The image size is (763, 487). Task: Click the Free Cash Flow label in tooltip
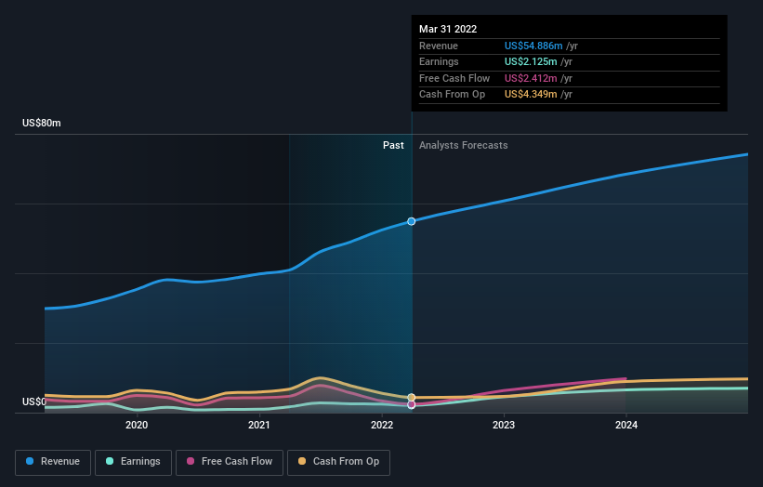coord(454,78)
